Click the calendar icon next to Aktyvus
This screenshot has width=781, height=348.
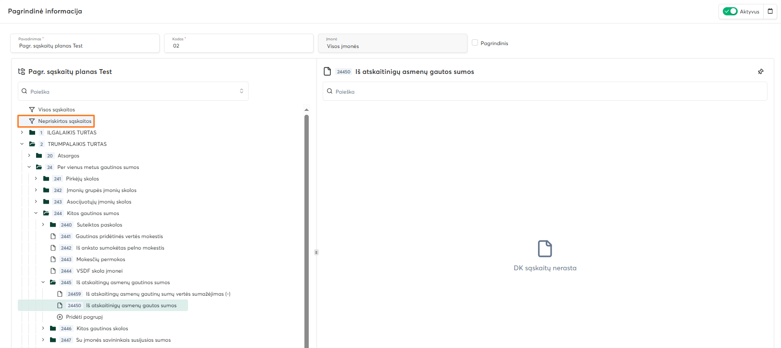pos(770,12)
